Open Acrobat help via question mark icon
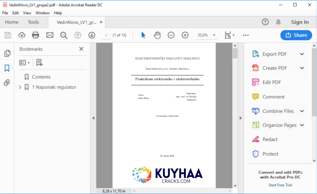 pyautogui.click(x=265, y=22)
